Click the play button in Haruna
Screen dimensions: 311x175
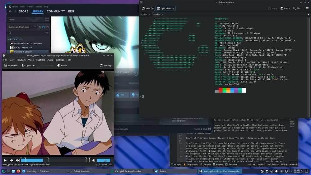click(x=5, y=160)
